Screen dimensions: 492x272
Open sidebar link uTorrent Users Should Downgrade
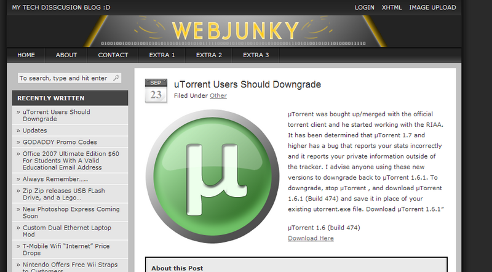pyautogui.click(x=56, y=115)
